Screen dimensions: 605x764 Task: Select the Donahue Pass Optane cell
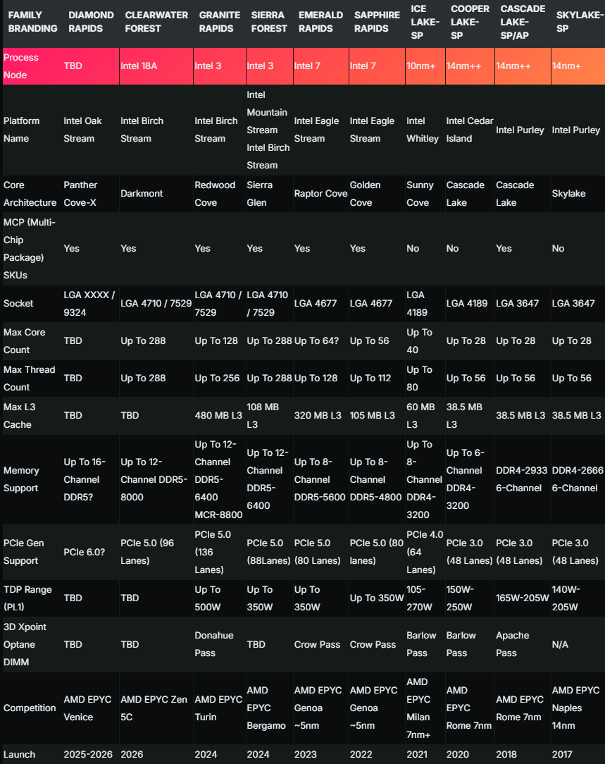(x=220, y=645)
